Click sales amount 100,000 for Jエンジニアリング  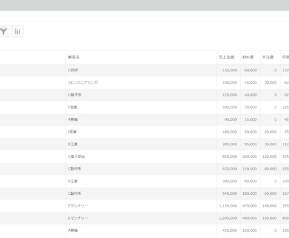tap(229, 83)
